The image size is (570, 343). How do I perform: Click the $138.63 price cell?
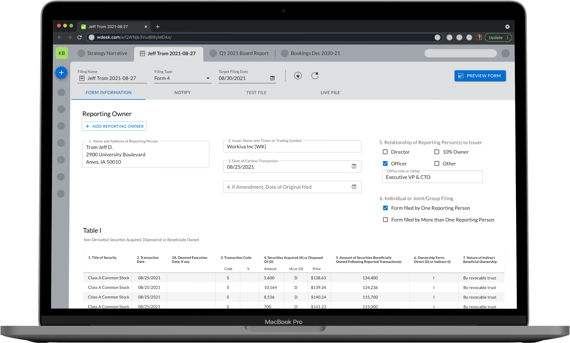click(318, 278)
